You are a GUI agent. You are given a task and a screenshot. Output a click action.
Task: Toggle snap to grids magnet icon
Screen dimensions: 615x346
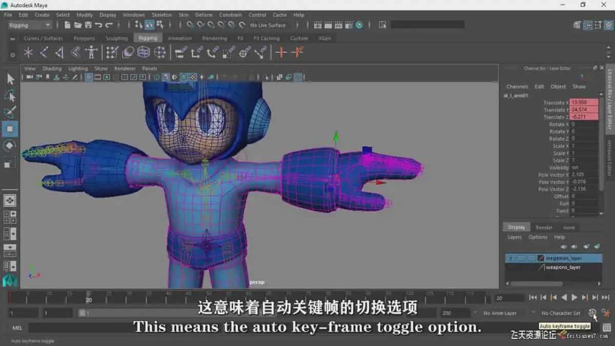click(x=190, y=25)
